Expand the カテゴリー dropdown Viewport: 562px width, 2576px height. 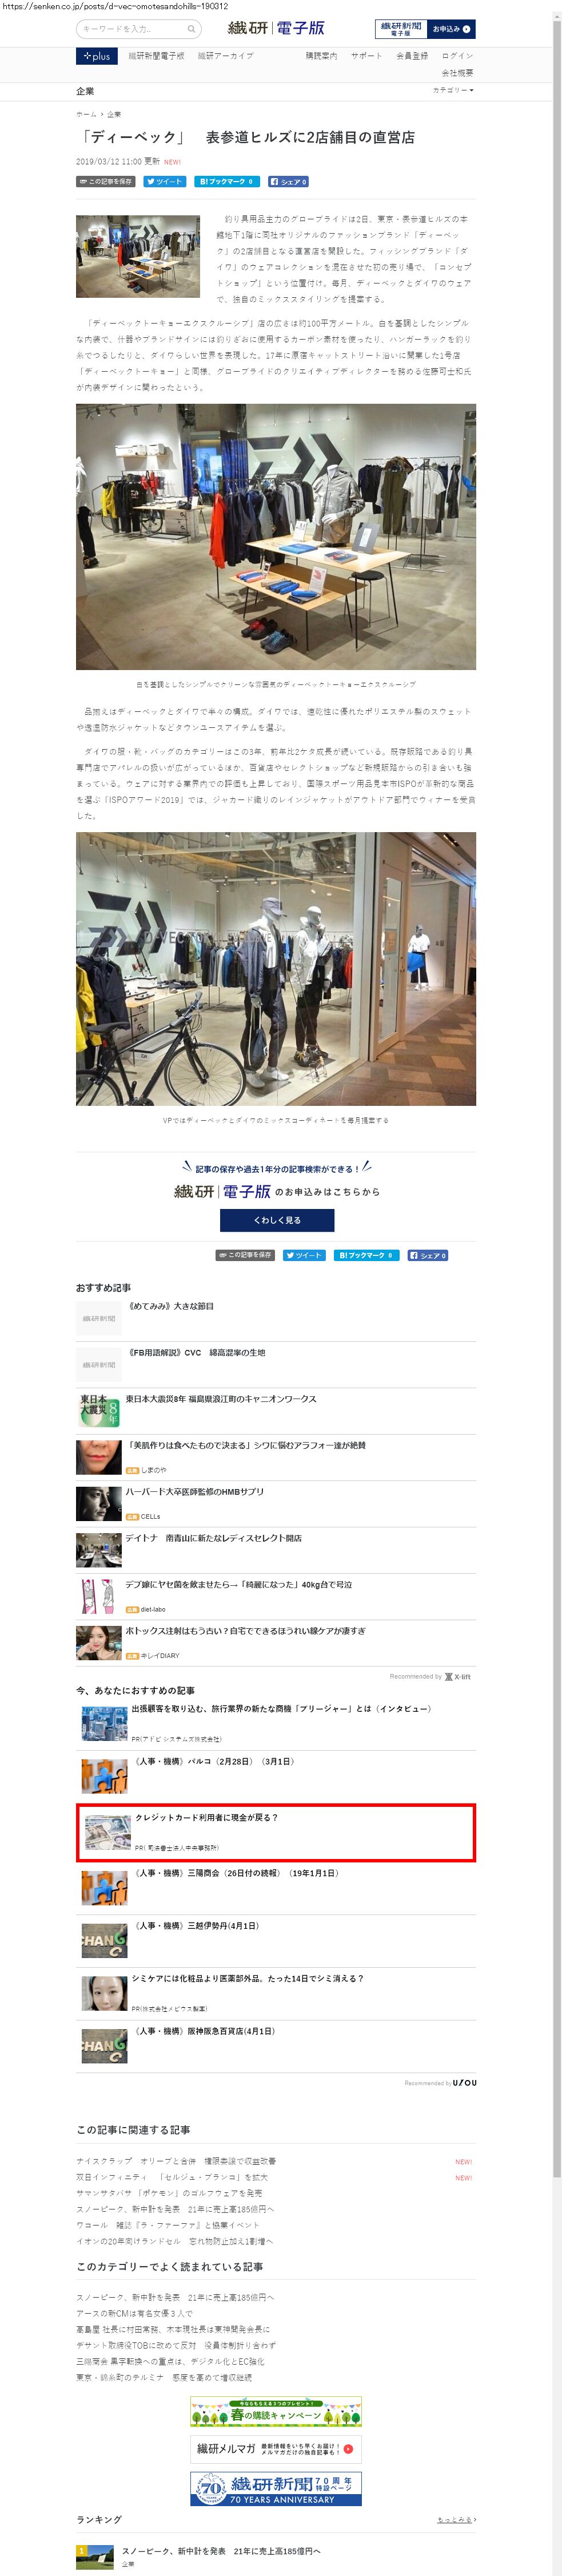pos(453,91)
